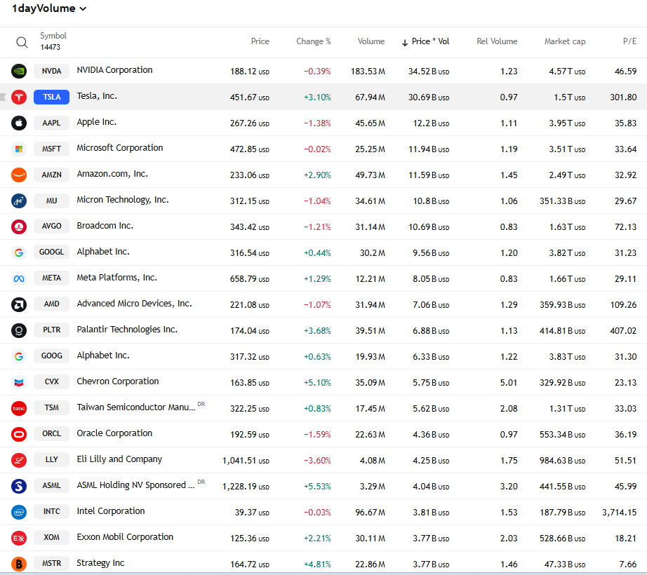This screenshot has height=575, width=647.
Task: Click the Taiwan Semiconductor company name
Action: 136,407
